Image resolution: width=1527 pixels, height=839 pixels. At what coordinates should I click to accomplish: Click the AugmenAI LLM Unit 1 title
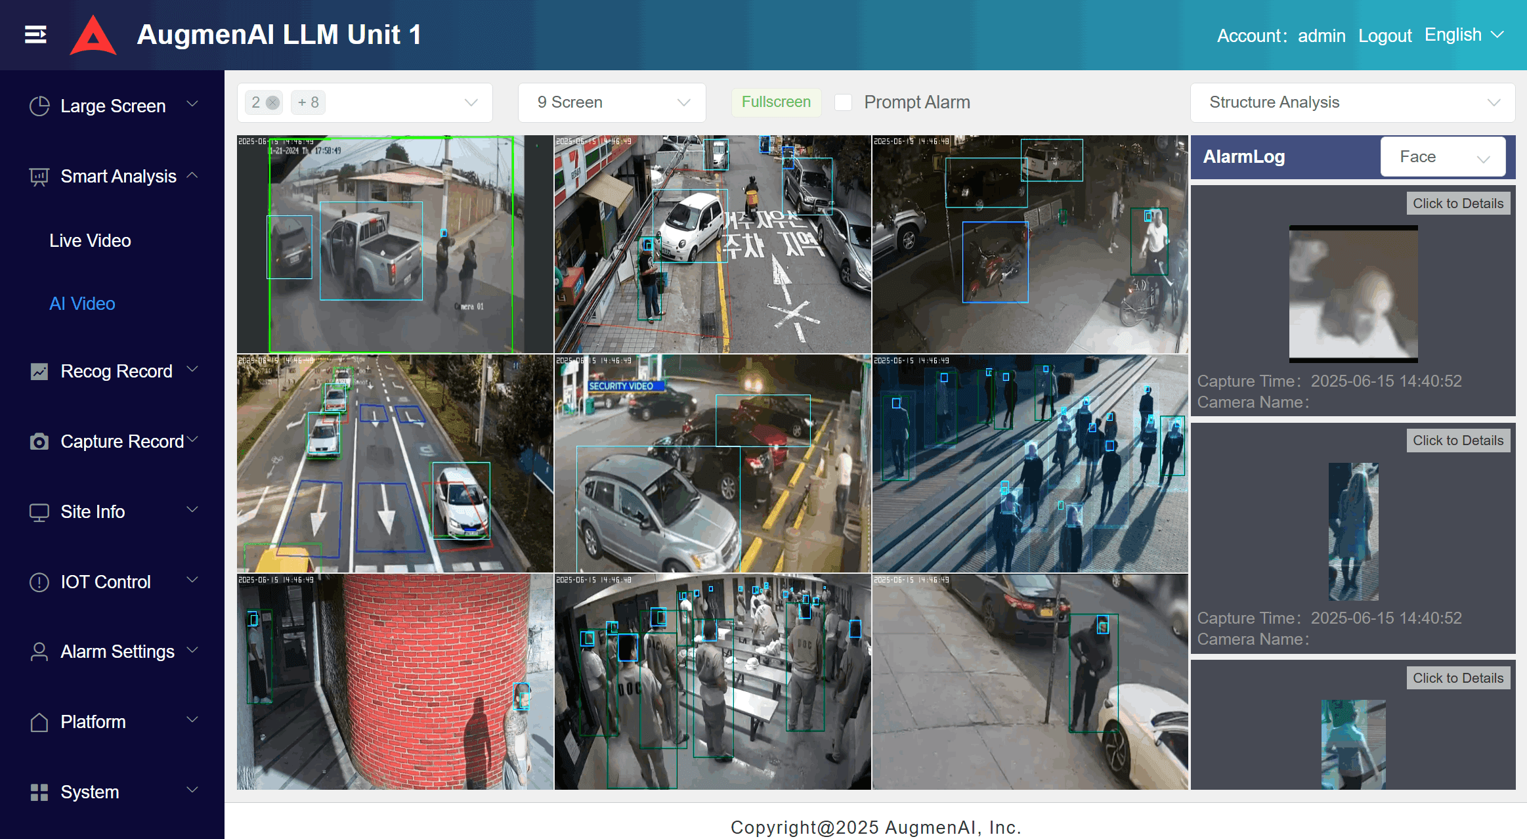[x=279, y=35]
